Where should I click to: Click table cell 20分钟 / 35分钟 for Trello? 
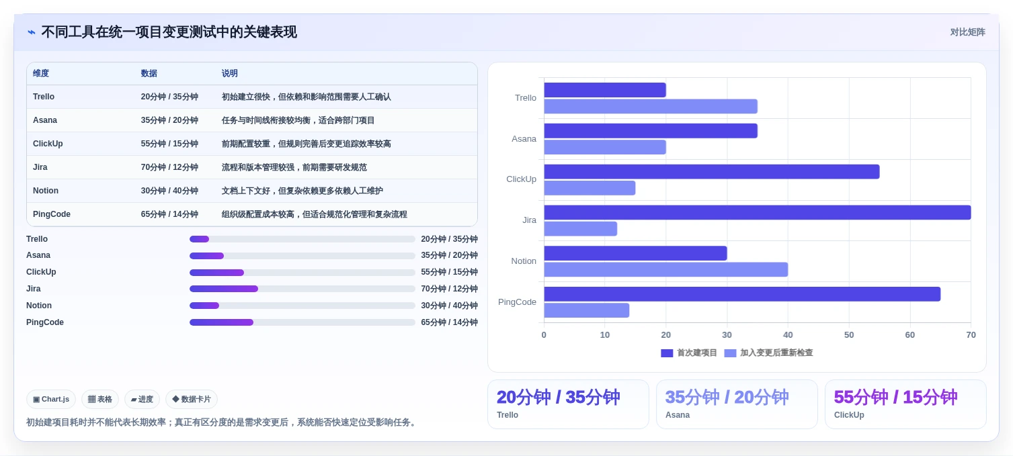pyautogui.click(x=169, y=97)
